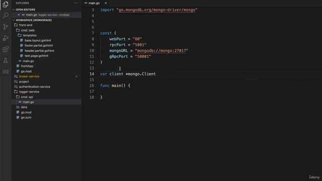Open the Search view icon
The image size is (322, 181).
pos(6,16)
